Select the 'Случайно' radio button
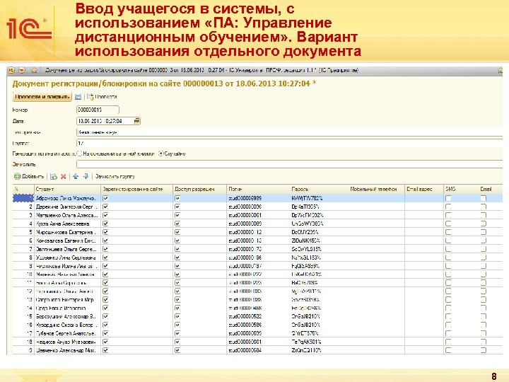Image resolution: width=509 pixels, height=382 pixels. pyautogui.click(x=160, y=154)
